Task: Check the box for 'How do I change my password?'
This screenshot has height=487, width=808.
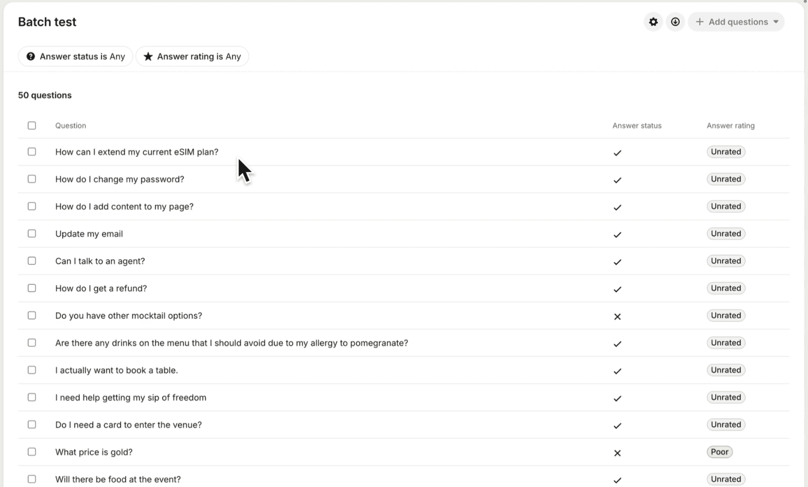Action: coord(32,179)
